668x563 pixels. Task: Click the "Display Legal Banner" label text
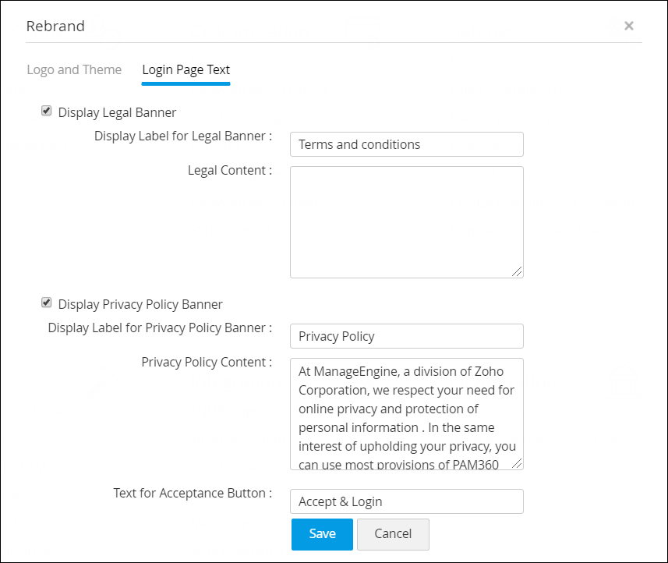point(117,112)
